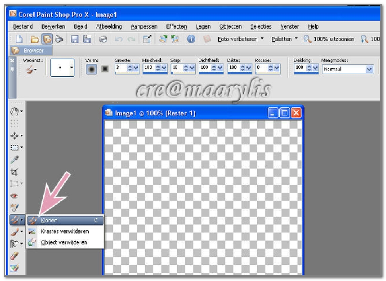Viewport: 386px width, 281px height.
Task: Maximize the Image1 document window
Action: click(285, 113)
